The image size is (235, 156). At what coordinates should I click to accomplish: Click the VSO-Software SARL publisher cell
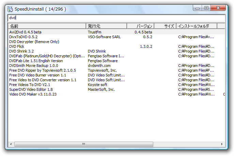tap(104, 37)
